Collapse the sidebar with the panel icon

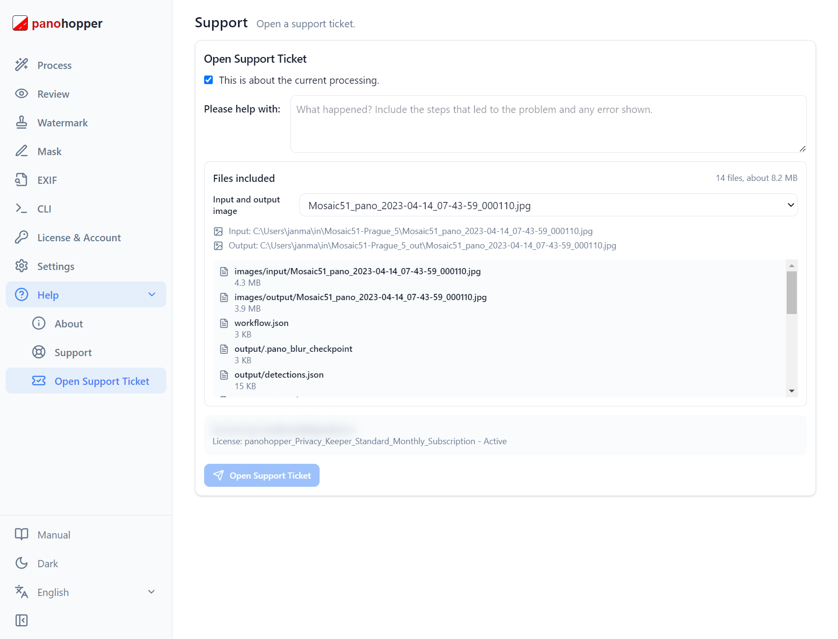(22, 620)
